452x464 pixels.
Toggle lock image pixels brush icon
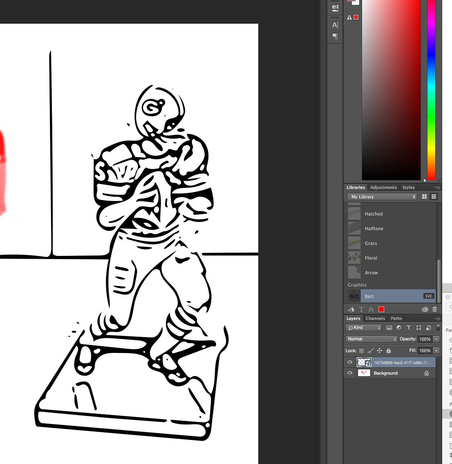371,351
